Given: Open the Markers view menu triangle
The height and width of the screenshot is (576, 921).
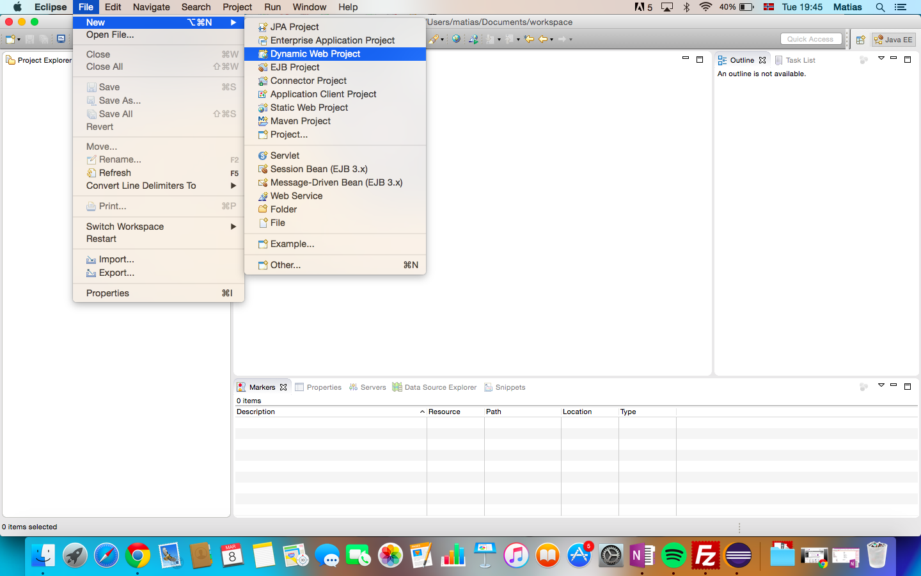Looking at the screenshot, I should 881,385.
